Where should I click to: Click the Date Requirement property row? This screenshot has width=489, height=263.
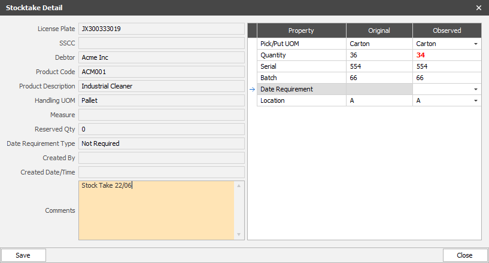(x=369, y=89)
